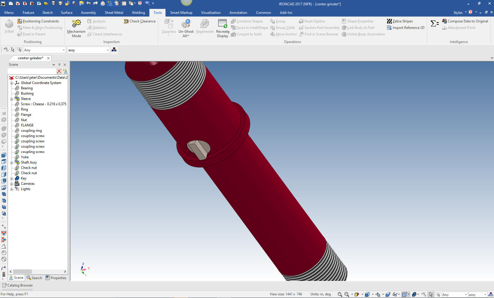This screenshot has height=298, width=494.
Task: Close the center grinder document tab
Action: [48, 58]
